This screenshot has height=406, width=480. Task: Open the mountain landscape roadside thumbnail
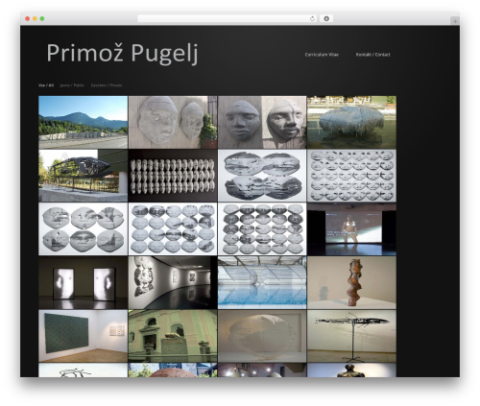click(x=83, y=122)
